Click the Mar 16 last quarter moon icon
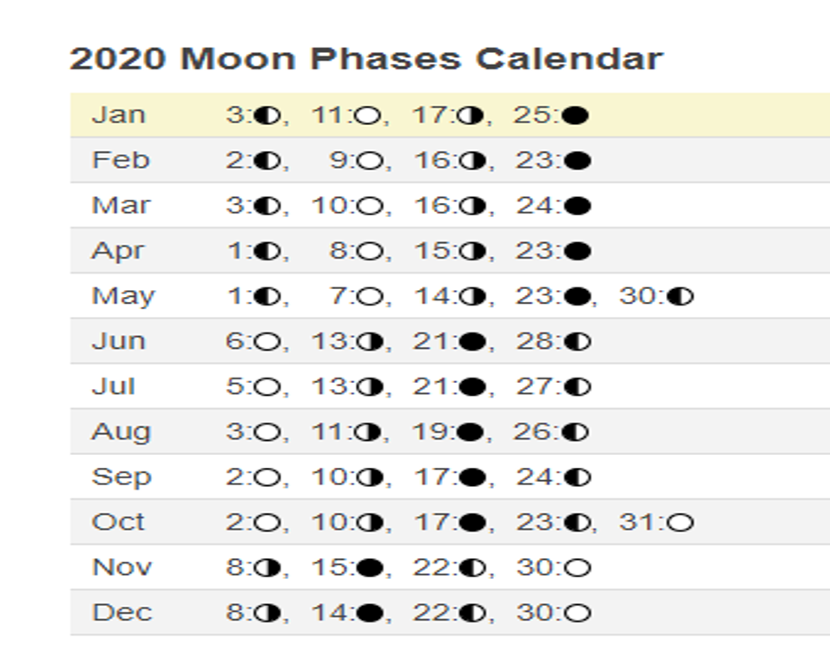Viewport: 830px width, 665px height. pos(472,206)
